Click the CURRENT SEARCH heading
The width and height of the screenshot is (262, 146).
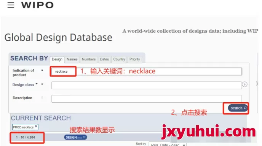click(41, 118)
